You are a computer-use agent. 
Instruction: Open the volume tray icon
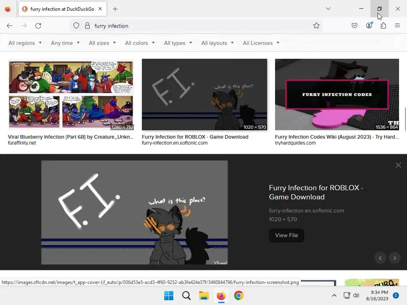pos(356,295)
